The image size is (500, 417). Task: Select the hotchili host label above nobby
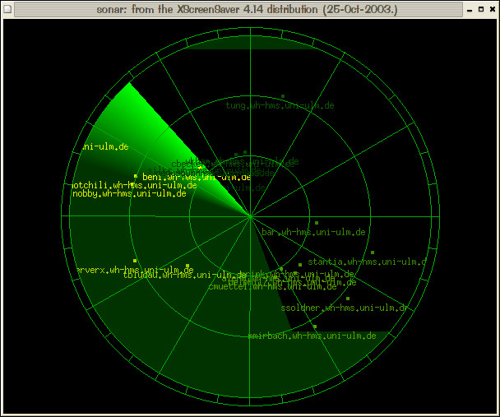tap(135, 186)
